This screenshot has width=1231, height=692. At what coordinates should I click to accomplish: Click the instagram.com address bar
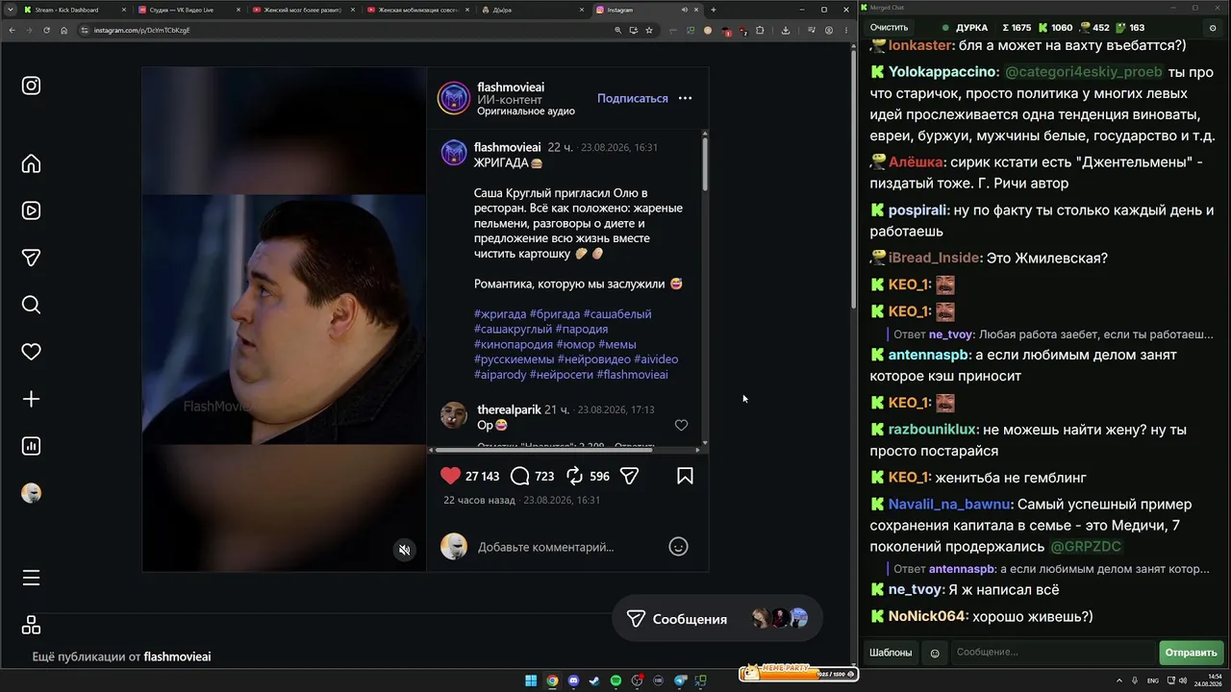click(346, 30)
